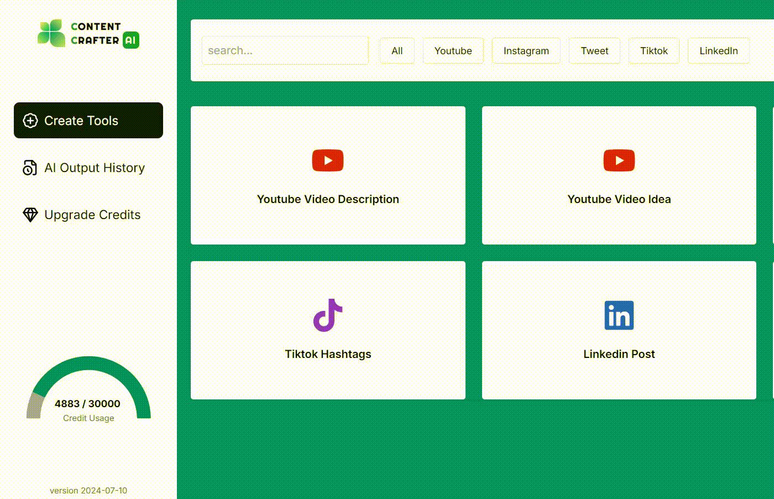Click the 4883 / 30000 credit count

pyautogui.click(x=87, y=404)
